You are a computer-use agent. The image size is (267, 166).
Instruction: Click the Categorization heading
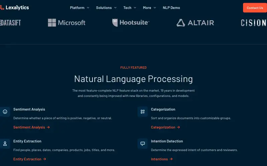(x=163, y=110)
